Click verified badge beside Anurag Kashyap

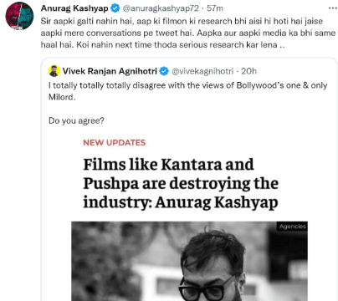115,8
